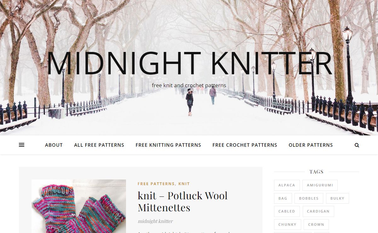The image size is (378, 233).
Task: Select FREE CROCHET PATTERNS menu item
Action: [245, 145]
